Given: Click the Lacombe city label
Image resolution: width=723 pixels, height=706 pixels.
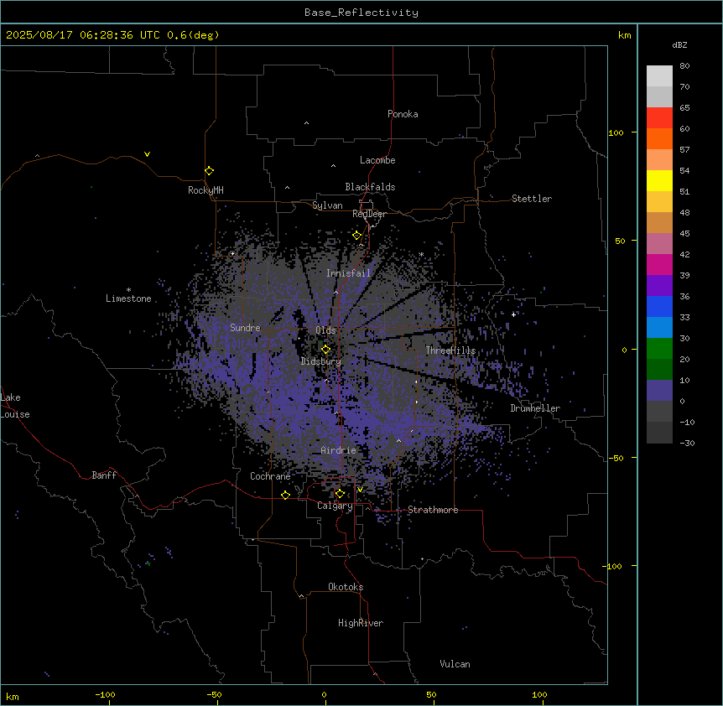Looking at the screenshot, I should click(x=377, y=160).
